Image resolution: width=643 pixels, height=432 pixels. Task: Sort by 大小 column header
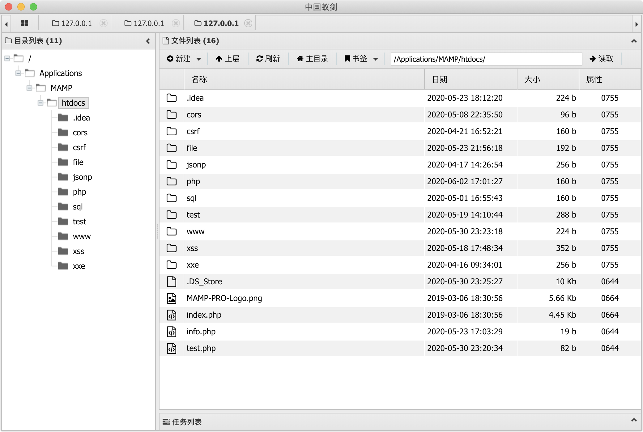(x=548, y=79)
